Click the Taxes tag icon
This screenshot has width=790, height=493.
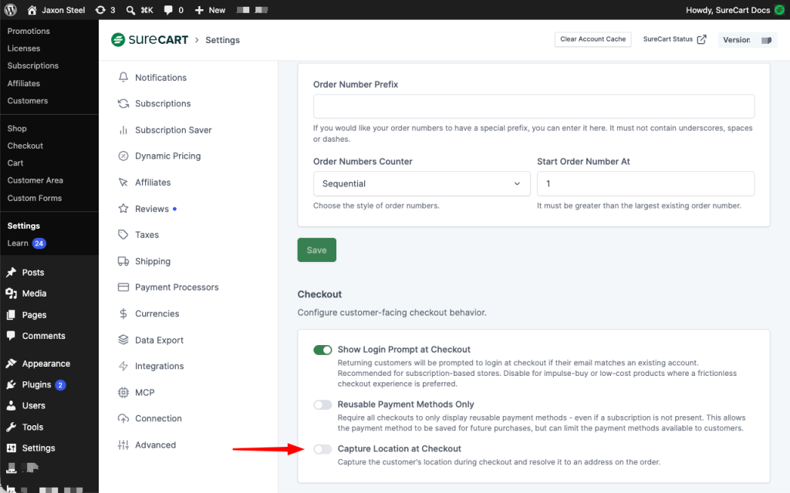pos(123,234)
